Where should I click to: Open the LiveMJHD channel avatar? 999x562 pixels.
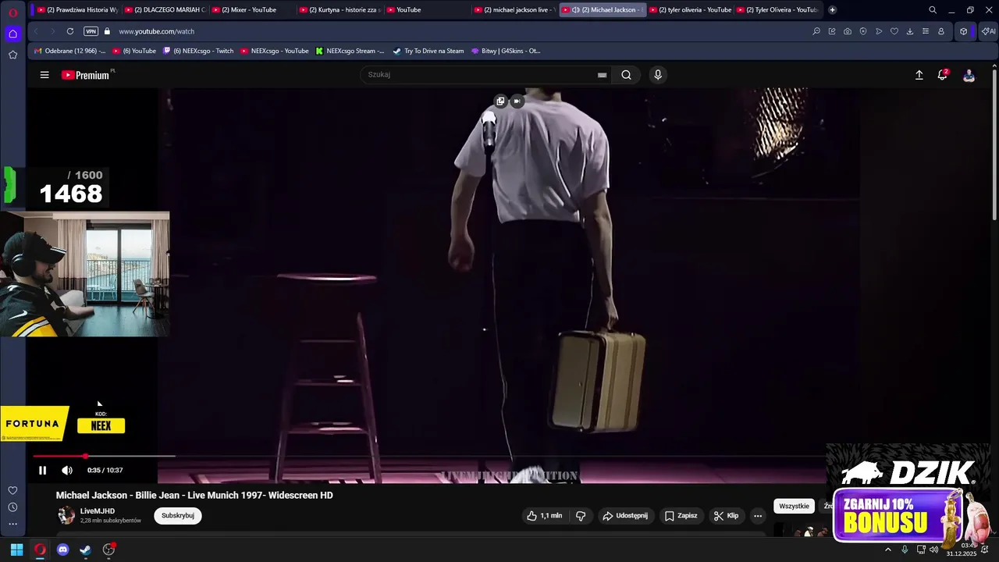coord(66,515)
